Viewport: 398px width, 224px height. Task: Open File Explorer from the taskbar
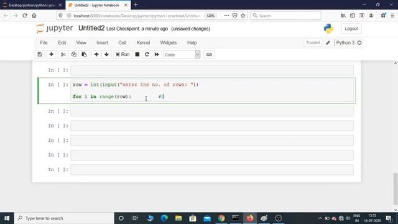click(178, 218)
